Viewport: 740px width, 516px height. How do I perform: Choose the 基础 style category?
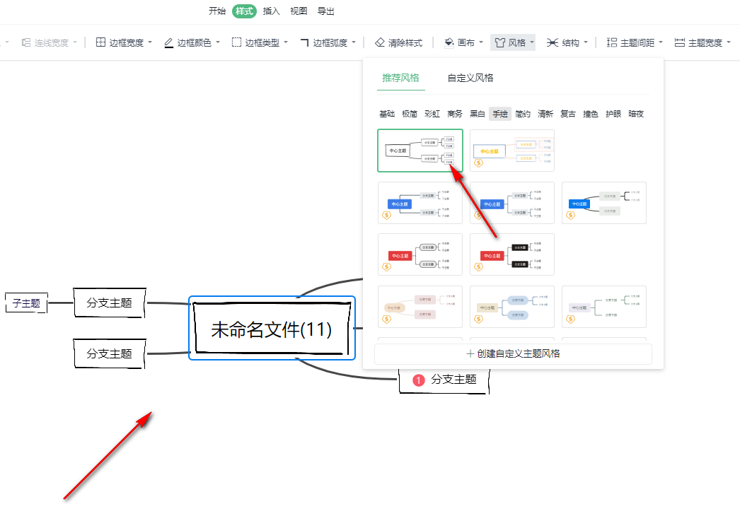(387, 114)
